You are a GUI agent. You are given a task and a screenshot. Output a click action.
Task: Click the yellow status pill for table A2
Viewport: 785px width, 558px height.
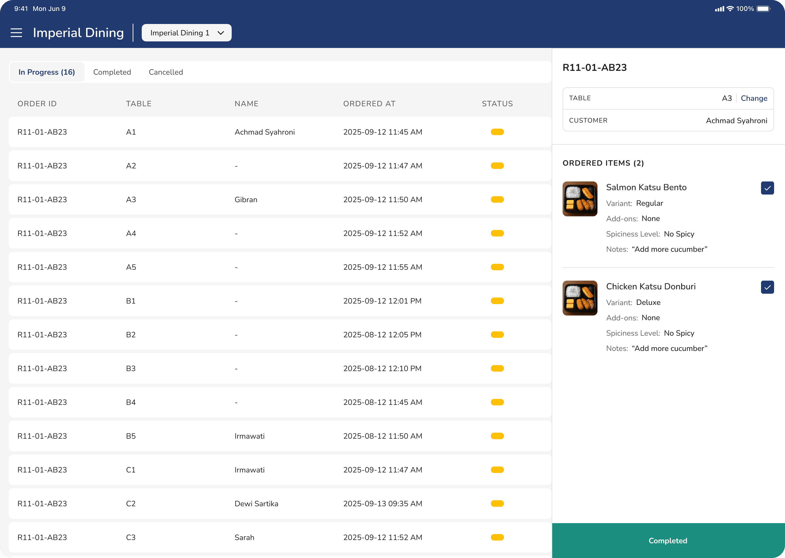click(497, 166)
